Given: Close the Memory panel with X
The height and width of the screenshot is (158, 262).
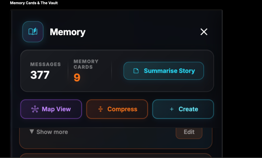Looking at the screenshot, I should (204, 32).
